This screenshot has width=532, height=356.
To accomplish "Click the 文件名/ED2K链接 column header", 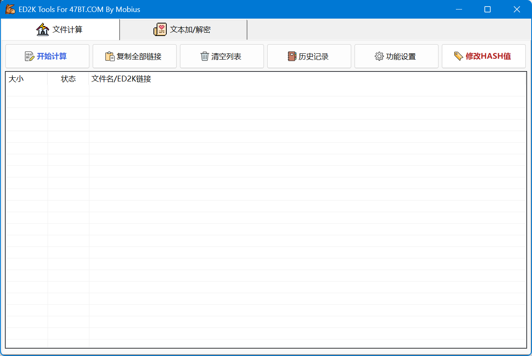I will tap(121, 79).
